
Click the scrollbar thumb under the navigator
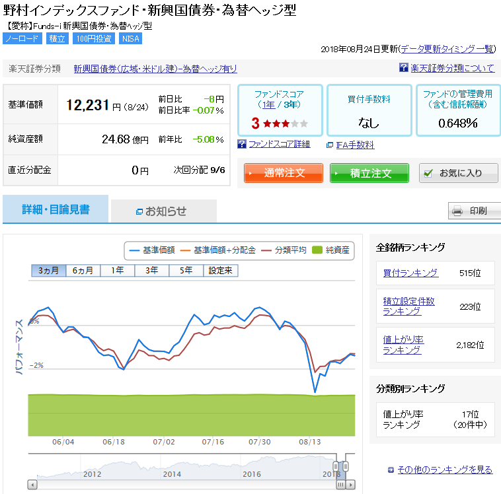[x=341, y=484]
